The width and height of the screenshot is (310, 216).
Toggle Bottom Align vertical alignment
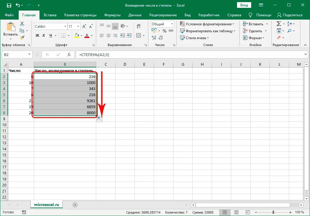click(x=115, y=26)
